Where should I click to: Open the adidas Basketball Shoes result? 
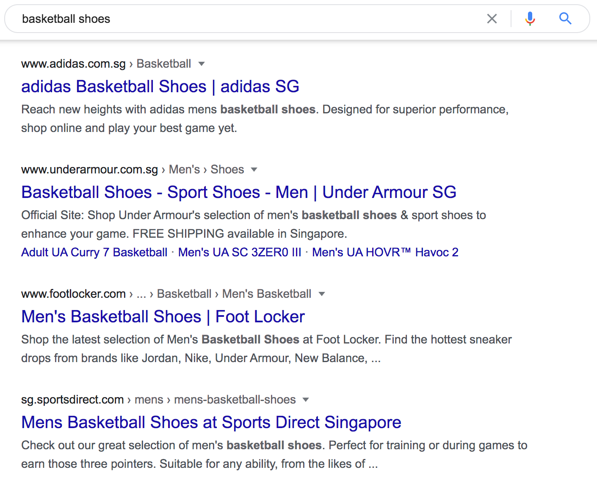(160, 86)
